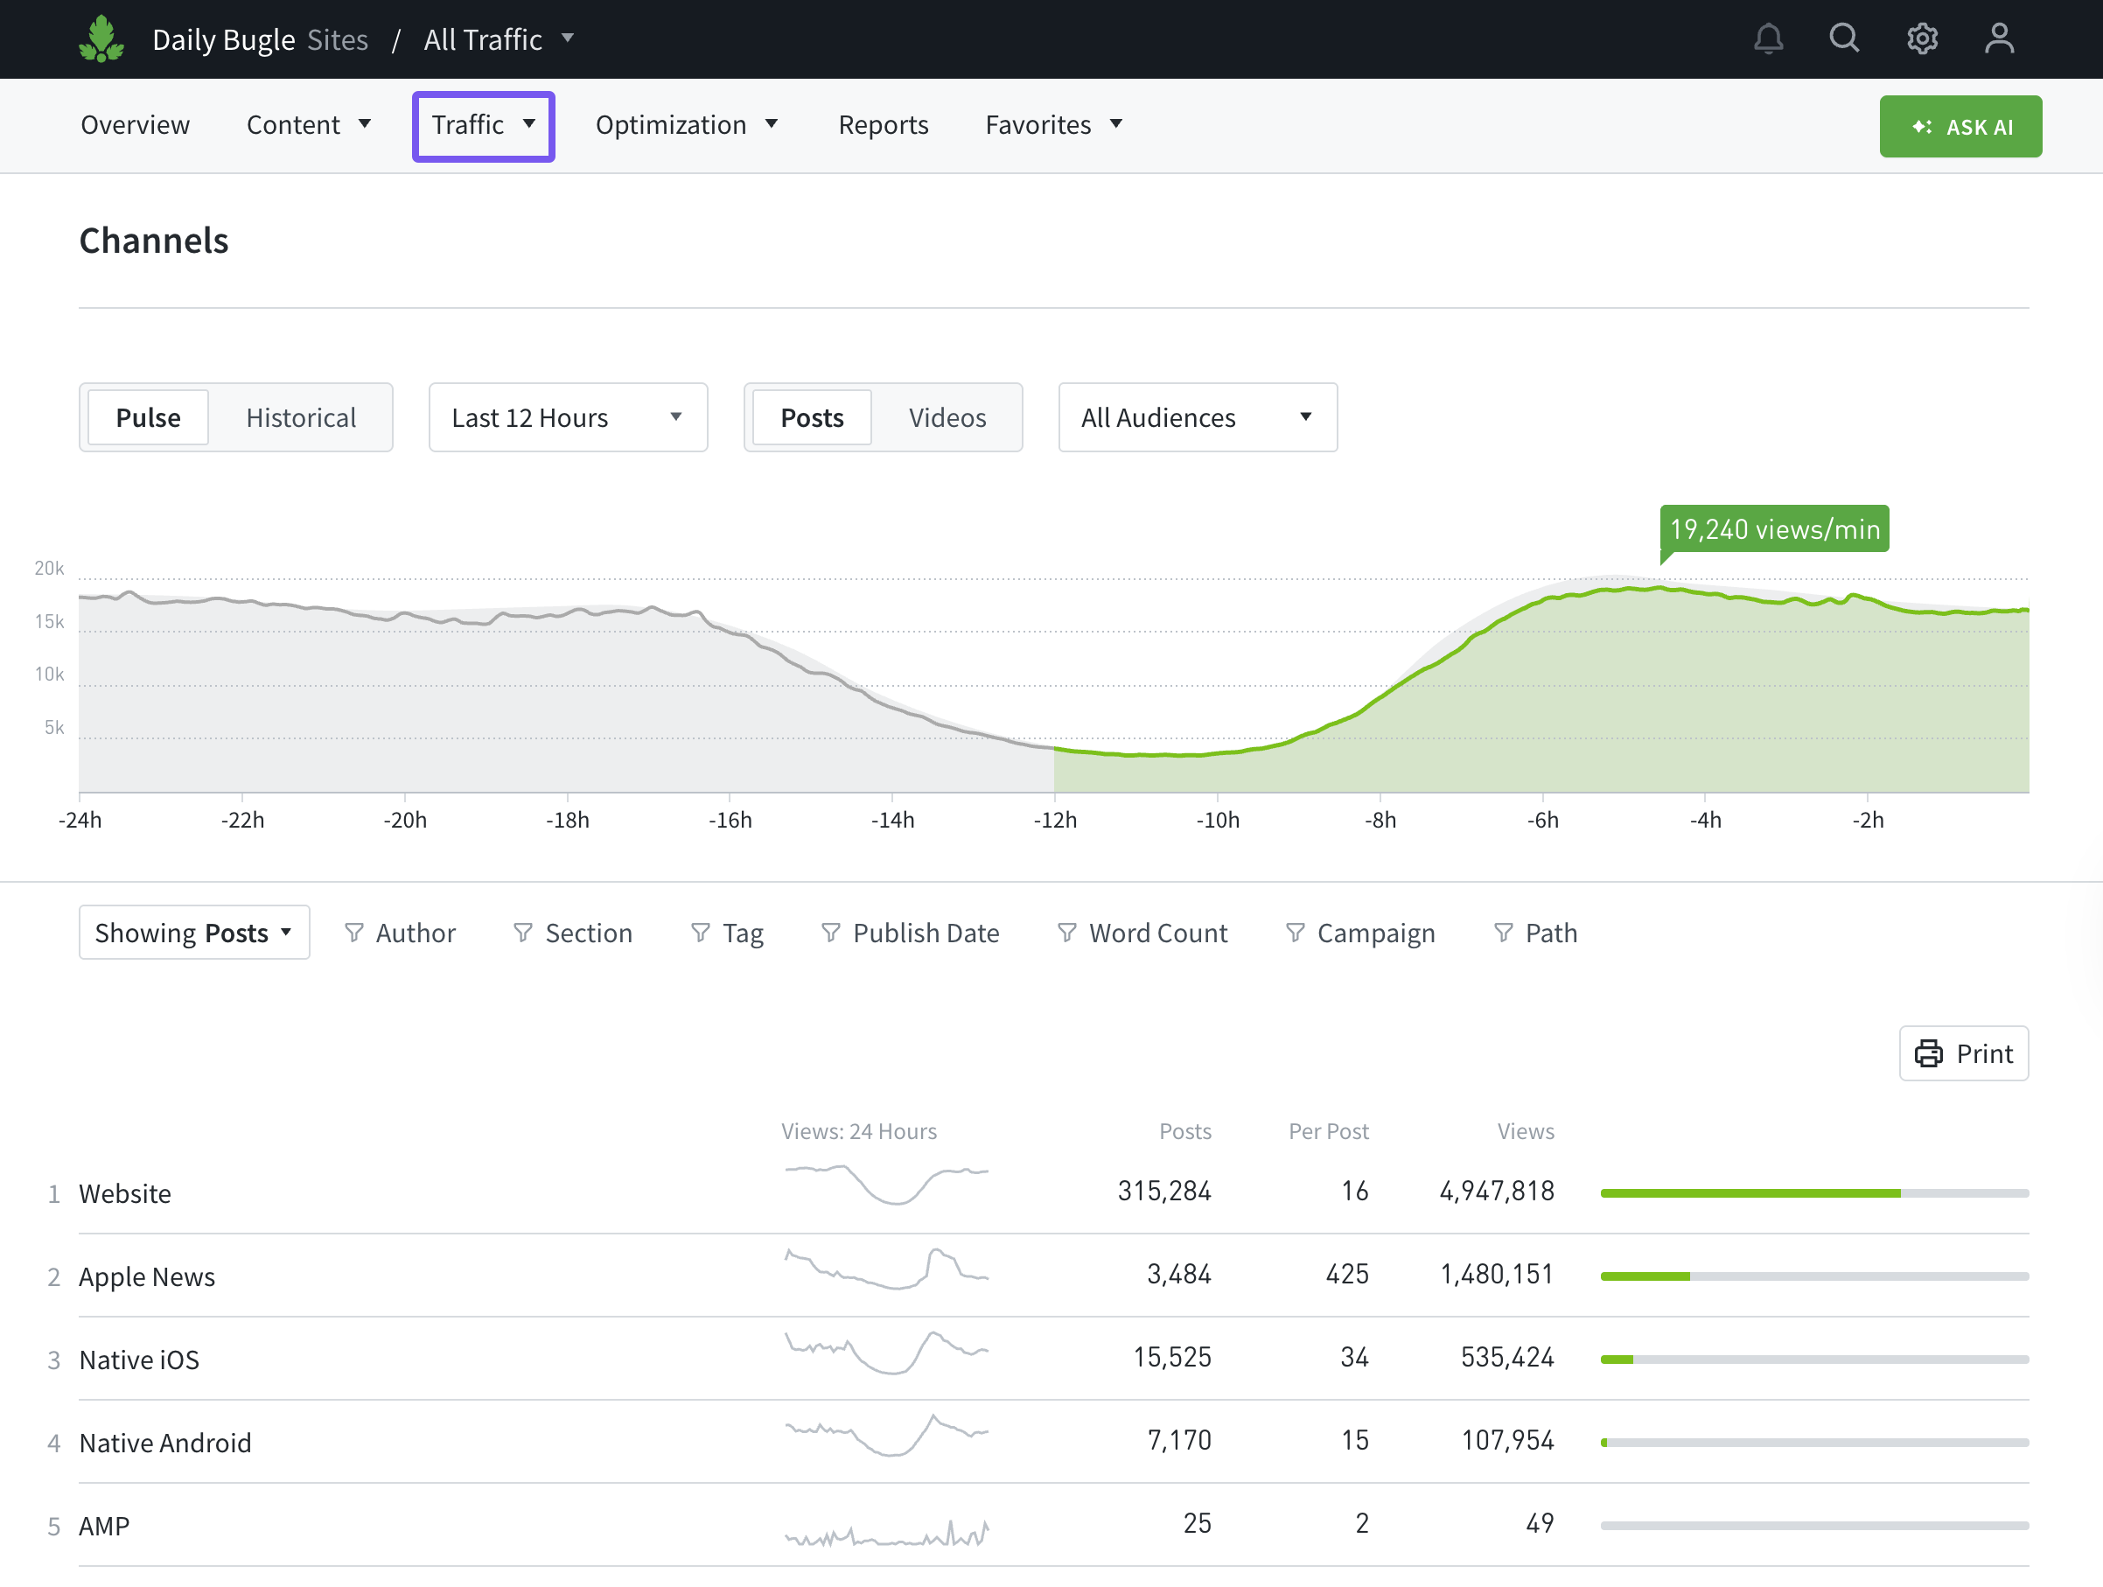Click the Author filter funnel icon
Image resolution: width=2103 pixels, height=1587 pixels.
(x=353, y=933)
